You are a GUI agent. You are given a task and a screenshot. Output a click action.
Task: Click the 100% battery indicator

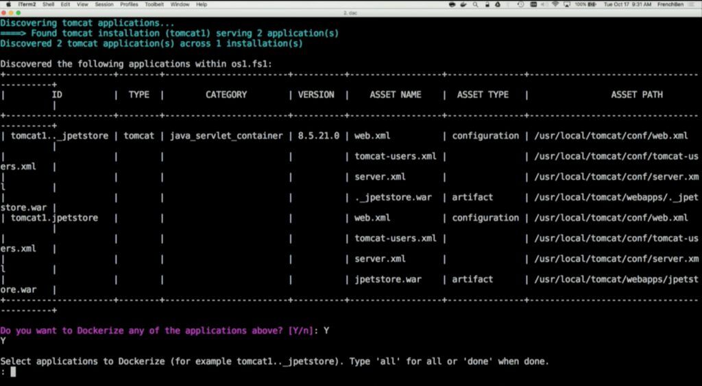point(585,5)
